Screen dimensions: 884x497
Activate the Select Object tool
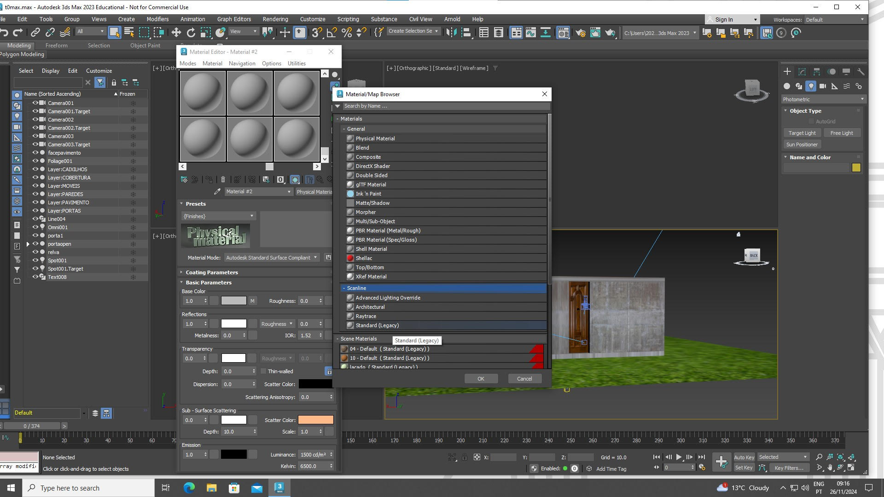(114, 32)
